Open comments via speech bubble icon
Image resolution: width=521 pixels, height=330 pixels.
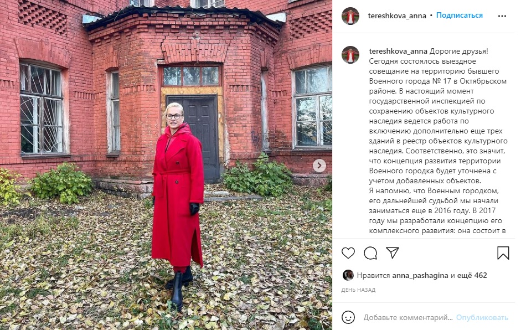370,253
